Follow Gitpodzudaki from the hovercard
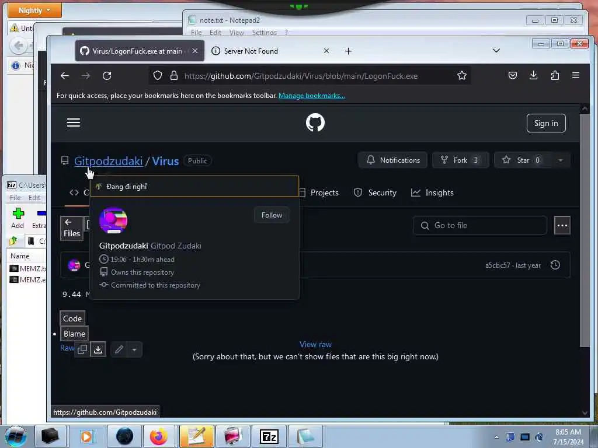The width and height of the screenshot is (598, 448). 272,215
